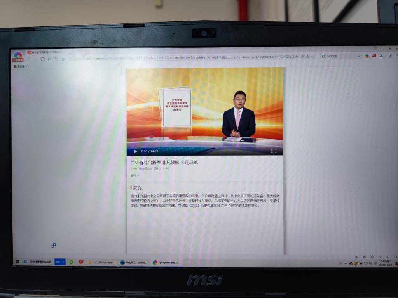398x298 pixels.
Task: Open WPS Office from the taskbar
Action: tap(81, 262)
